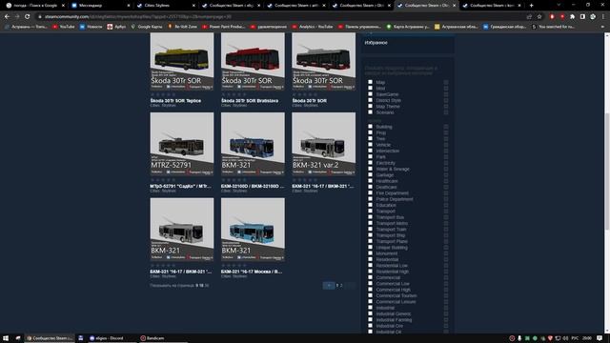Open light blue BKM-321 thumbnail
Screen dimensions: 610x343
253,230
